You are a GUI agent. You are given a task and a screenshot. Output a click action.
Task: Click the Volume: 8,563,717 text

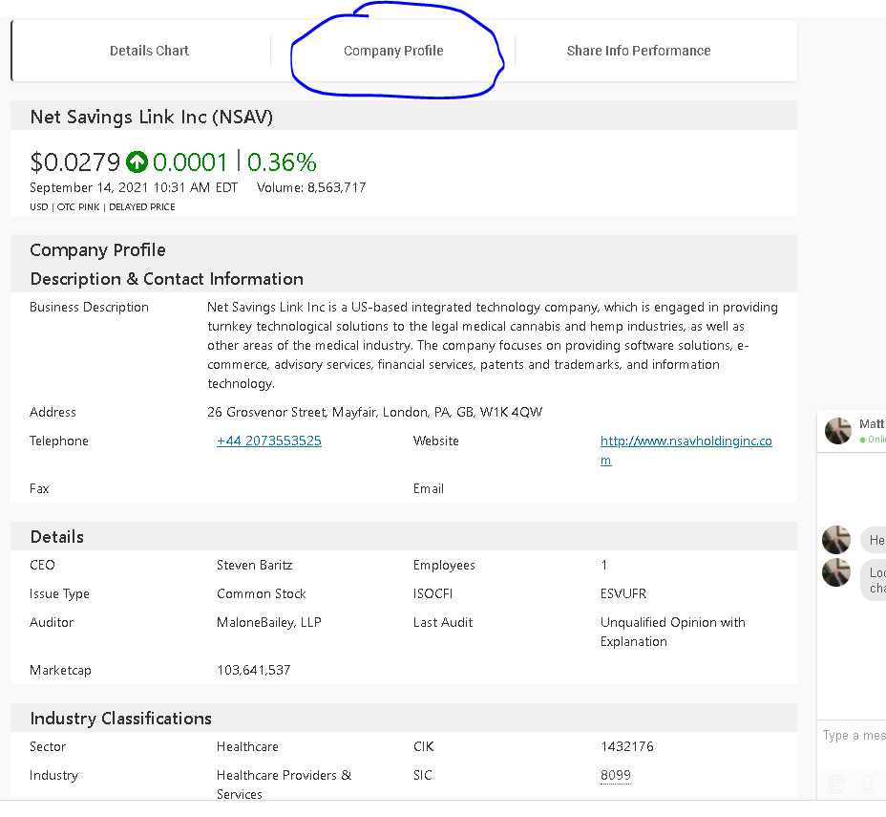(311, 187)
